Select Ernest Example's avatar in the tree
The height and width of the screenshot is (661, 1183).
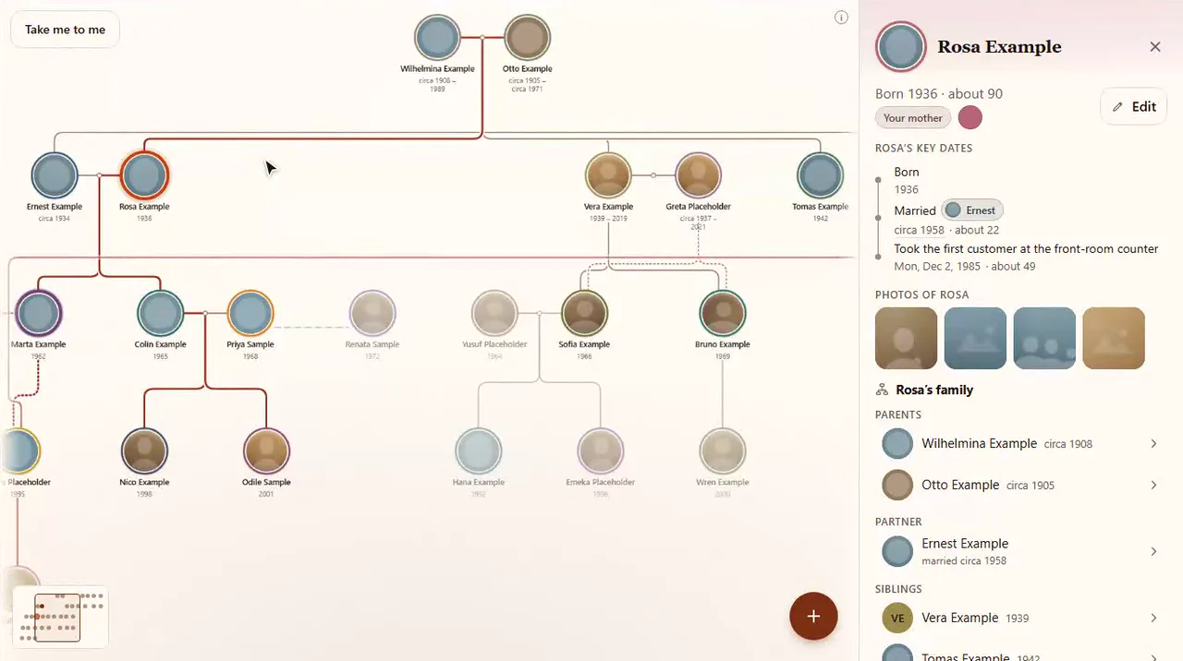coord(55,175)
